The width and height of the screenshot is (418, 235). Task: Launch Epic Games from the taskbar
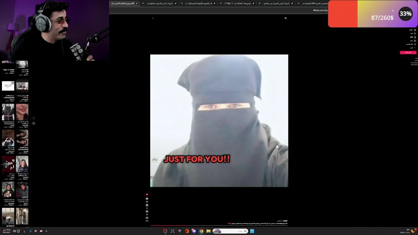(x=180, y=231)
